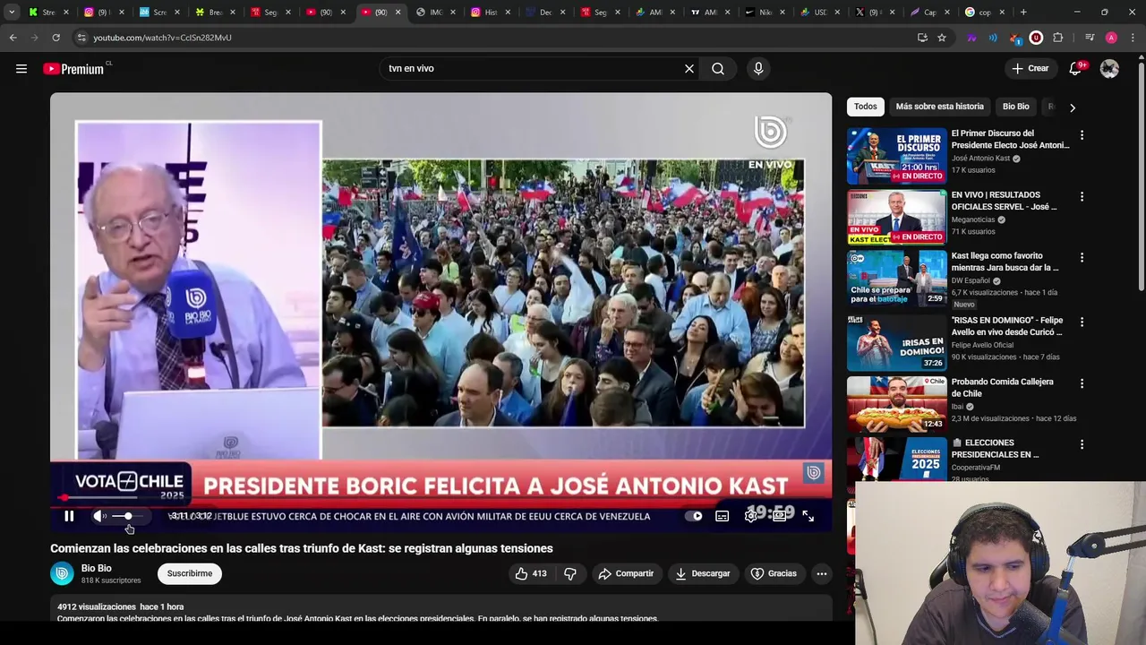Open 'Kast llega como favorito' title
1146x645 pixels.
[x=1005, y=262]
